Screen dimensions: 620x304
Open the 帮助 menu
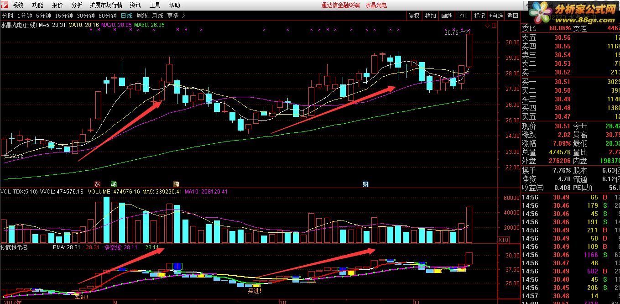point(175,5)
